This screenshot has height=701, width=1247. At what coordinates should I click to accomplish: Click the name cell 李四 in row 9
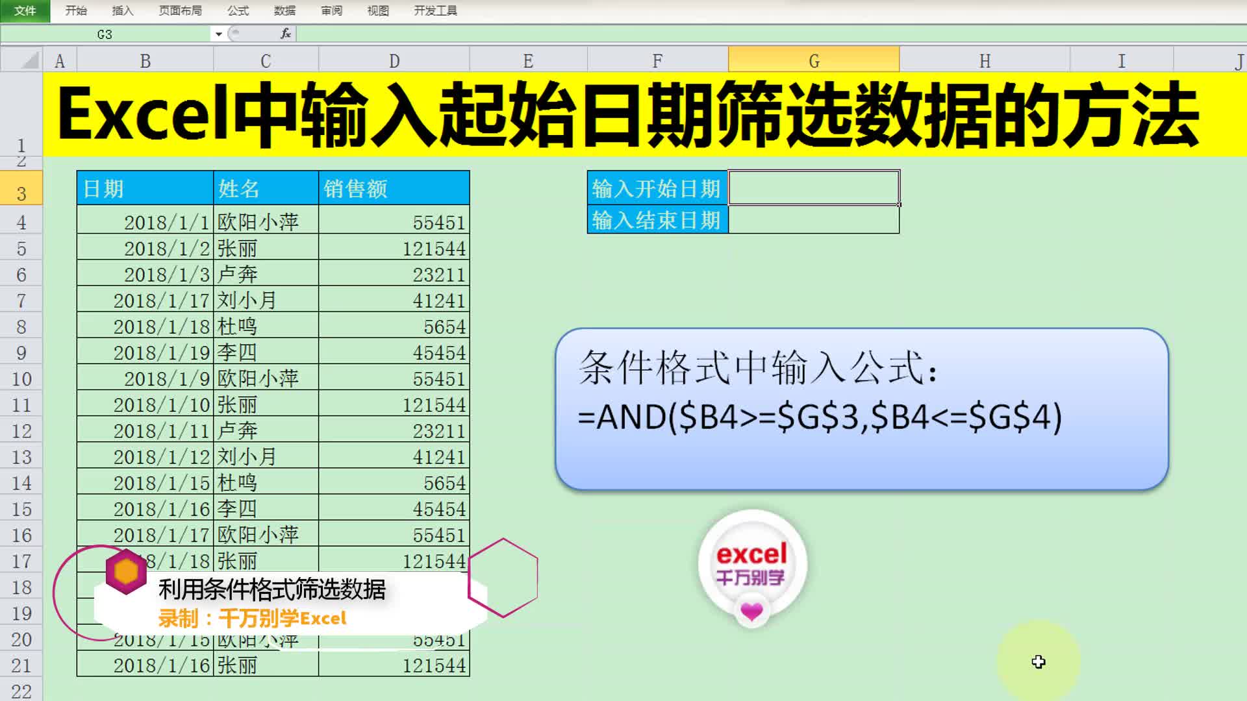point(266,352)
